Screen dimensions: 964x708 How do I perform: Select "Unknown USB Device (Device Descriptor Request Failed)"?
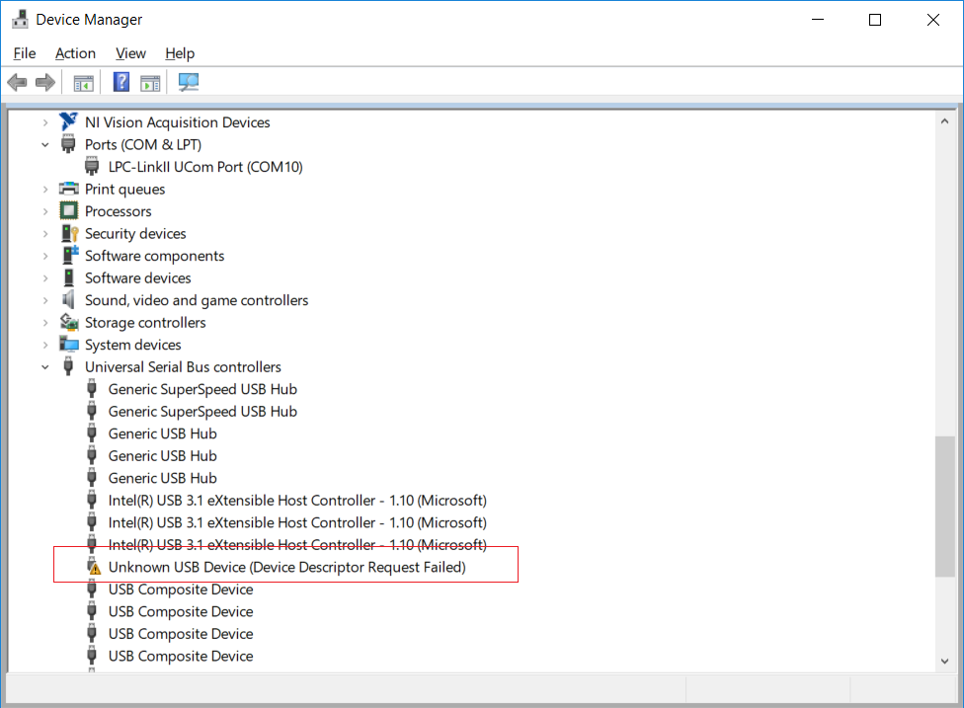click(287, 567)
